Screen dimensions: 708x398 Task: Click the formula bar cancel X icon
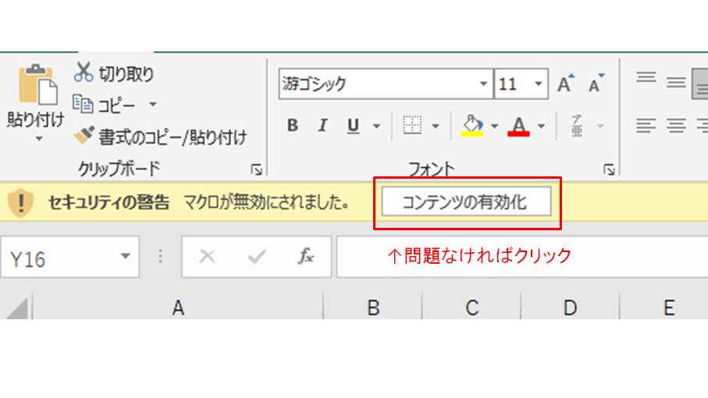[208, 256]
